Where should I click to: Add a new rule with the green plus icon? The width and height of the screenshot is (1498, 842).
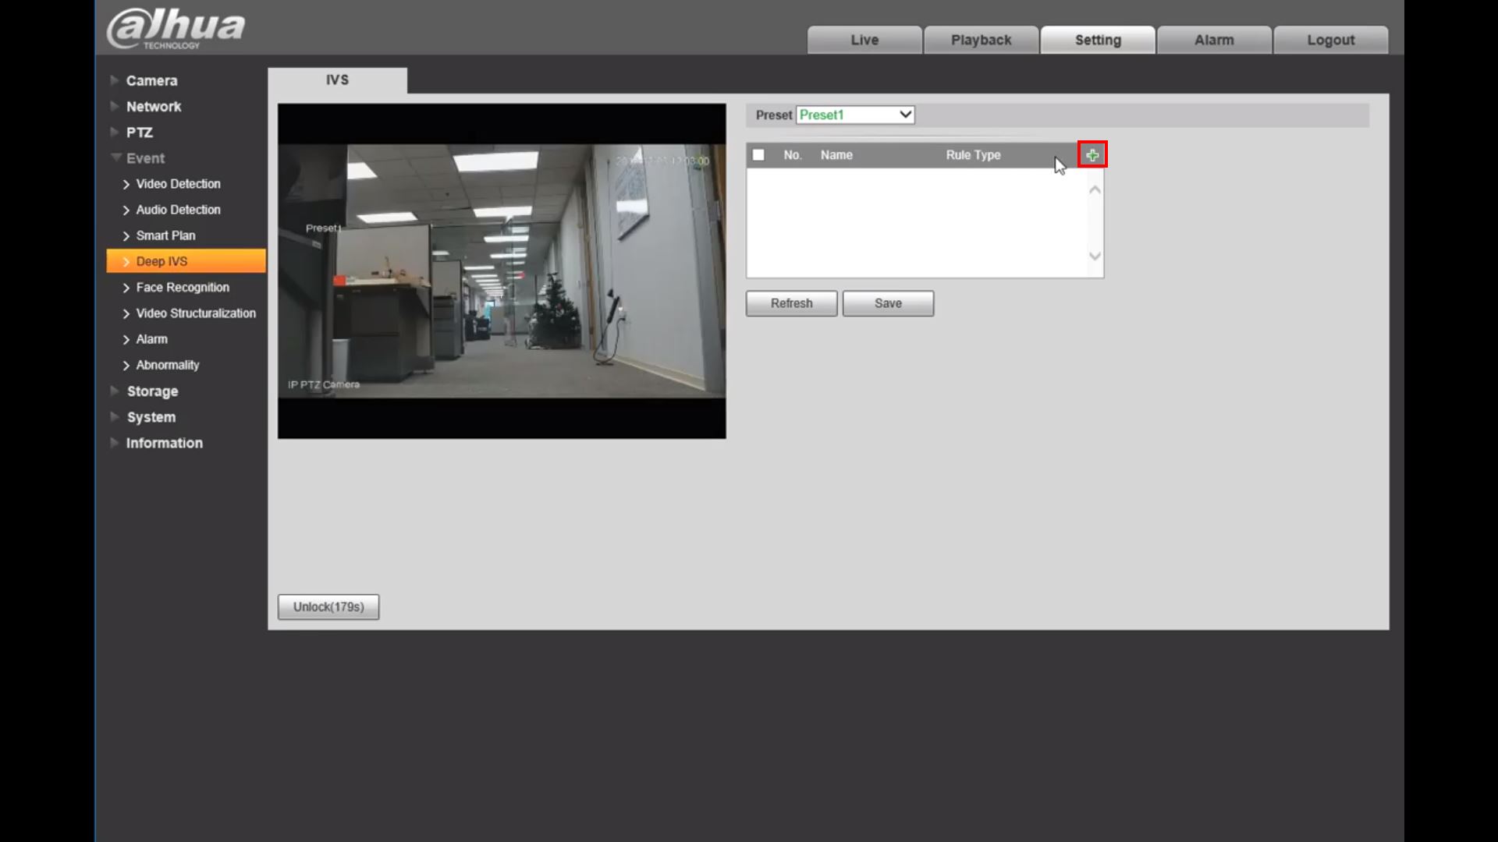click(1092, 154)
